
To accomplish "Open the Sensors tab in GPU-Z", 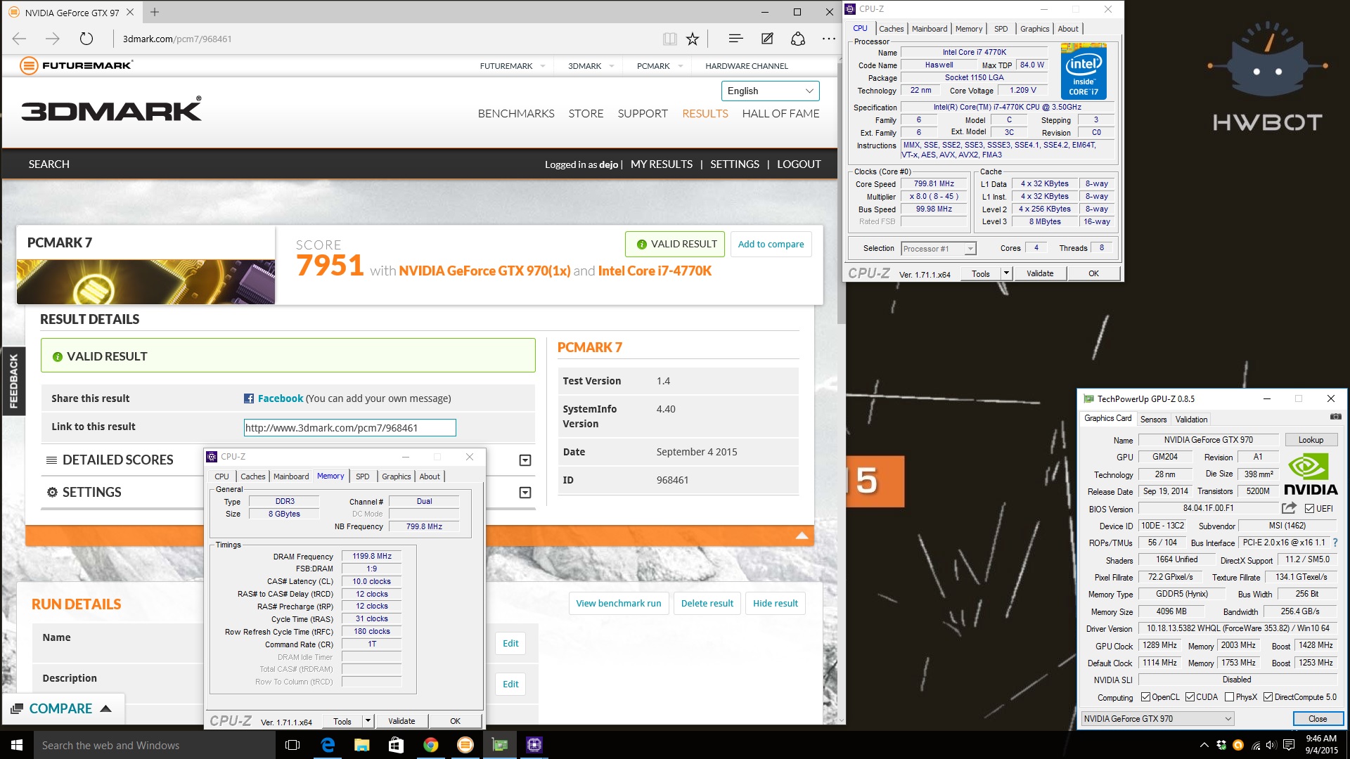I will tap(1153, 419).
